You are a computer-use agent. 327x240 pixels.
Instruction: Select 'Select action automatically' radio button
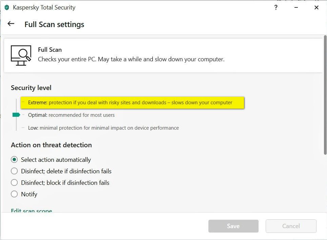coord(14,159)
